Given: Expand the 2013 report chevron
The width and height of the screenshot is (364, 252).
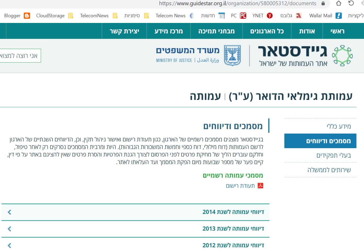Looking at the screenshot, I should [x=9, y=229].
